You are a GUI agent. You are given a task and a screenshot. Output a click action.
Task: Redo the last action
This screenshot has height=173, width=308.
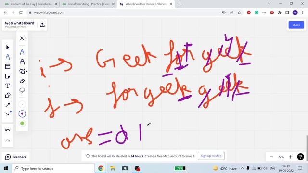[8, 140]
